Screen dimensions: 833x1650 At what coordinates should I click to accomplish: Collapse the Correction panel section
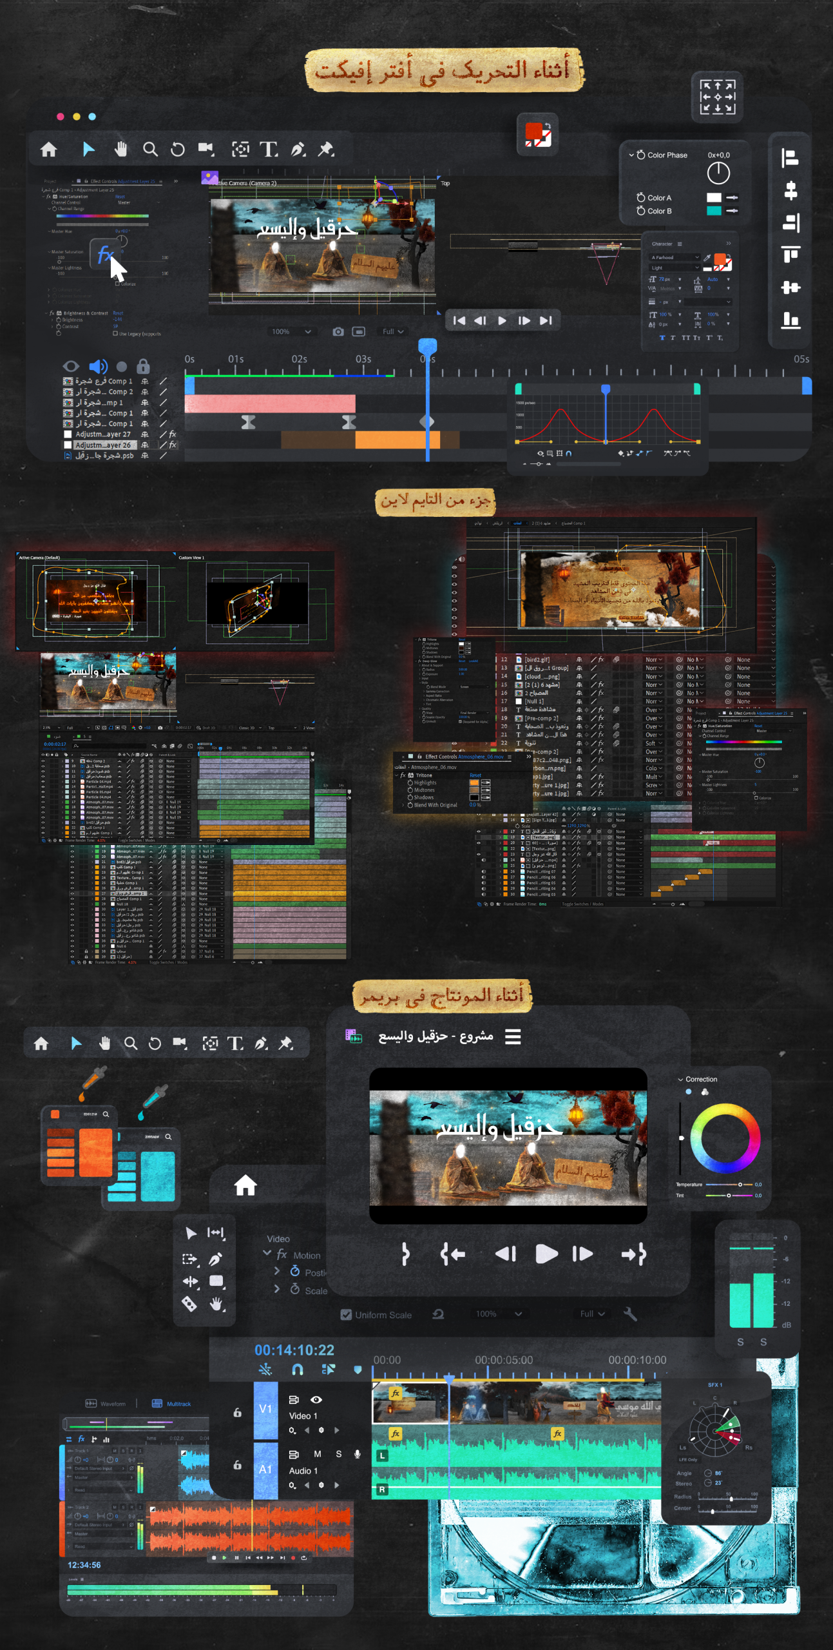[x=680, y=1079]
